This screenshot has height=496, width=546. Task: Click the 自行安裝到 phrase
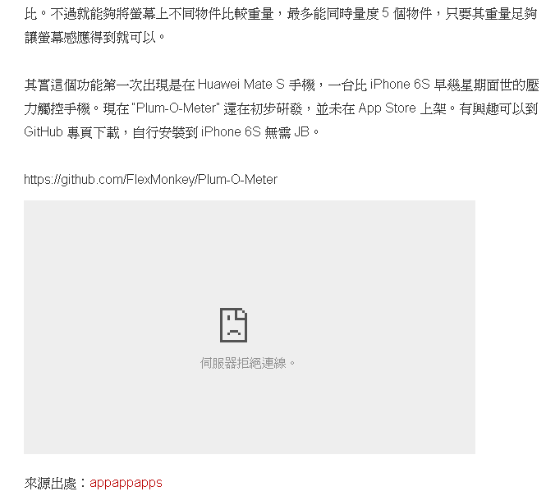(x=165, y=132)
